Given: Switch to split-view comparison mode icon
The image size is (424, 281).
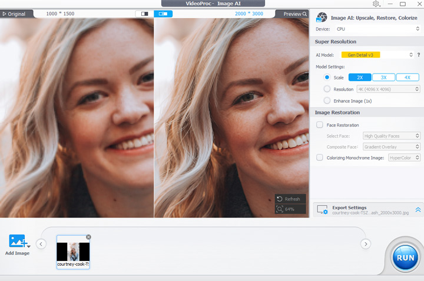Looking at the screenshot, I should [142, 14].
